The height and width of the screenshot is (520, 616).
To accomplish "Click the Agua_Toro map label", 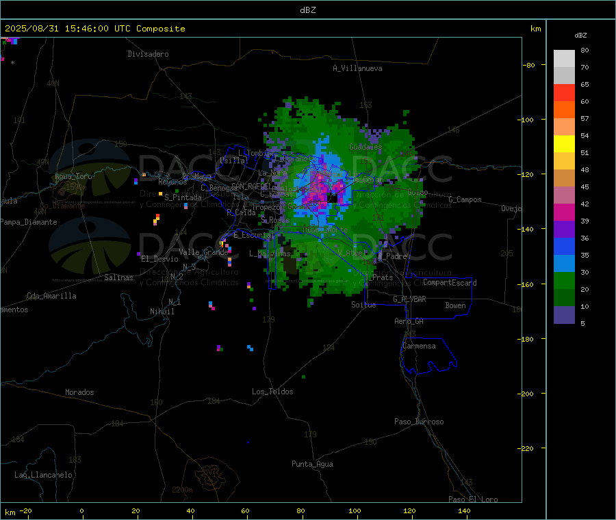I will 73,176.
